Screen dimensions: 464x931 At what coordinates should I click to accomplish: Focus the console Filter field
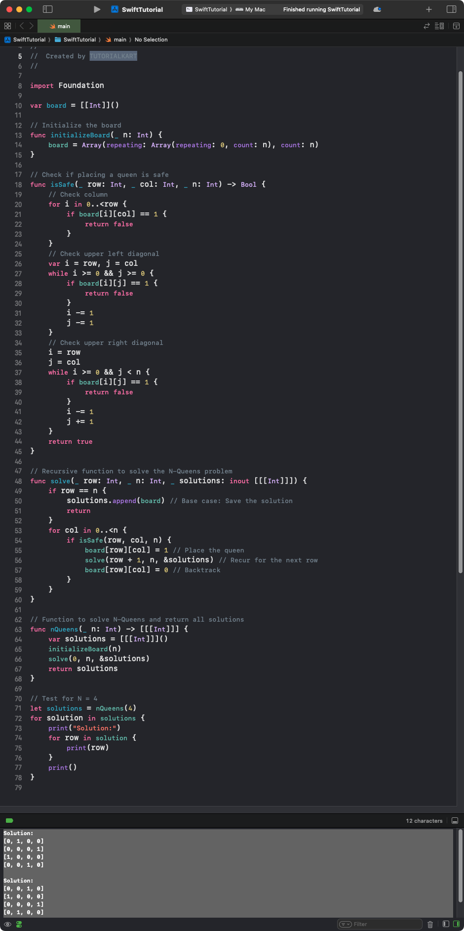(380, 924)
